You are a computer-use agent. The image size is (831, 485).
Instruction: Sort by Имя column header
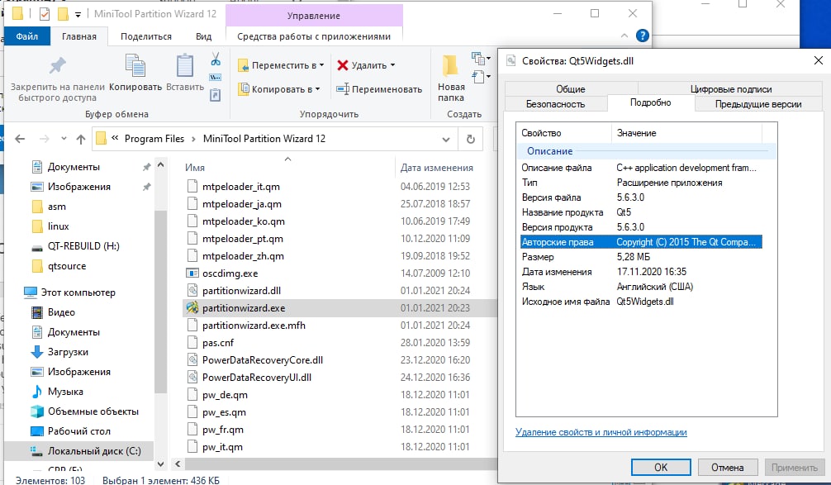(x=194, y=168)
